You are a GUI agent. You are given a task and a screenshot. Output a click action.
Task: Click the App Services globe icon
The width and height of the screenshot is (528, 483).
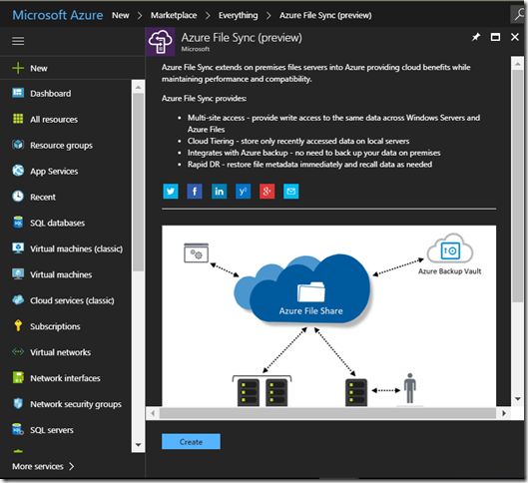coord(18,171)
